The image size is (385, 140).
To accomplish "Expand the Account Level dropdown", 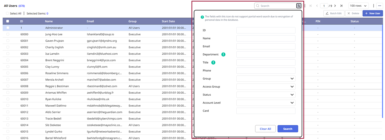I will (266, 103).
